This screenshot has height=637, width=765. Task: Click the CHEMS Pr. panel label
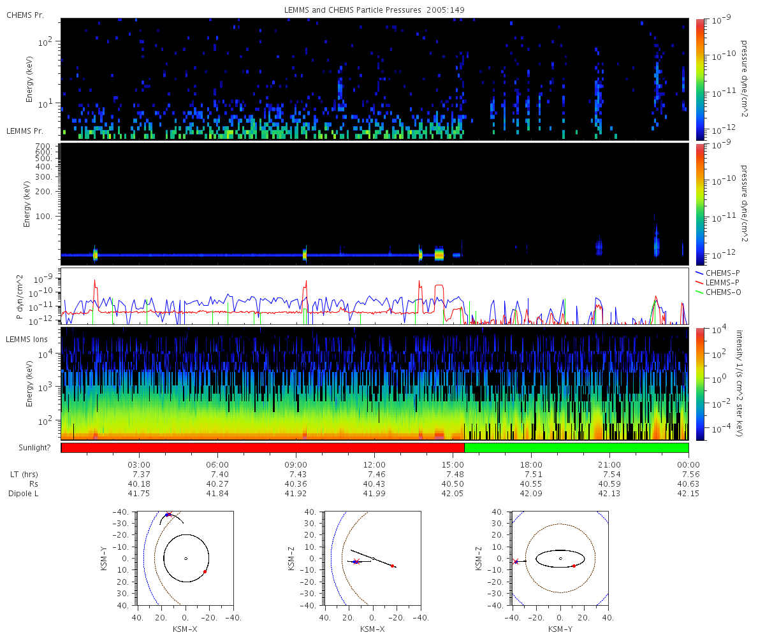pos(25,15)
